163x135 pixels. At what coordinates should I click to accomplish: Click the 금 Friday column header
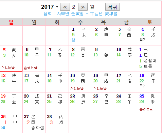(126, 22)
